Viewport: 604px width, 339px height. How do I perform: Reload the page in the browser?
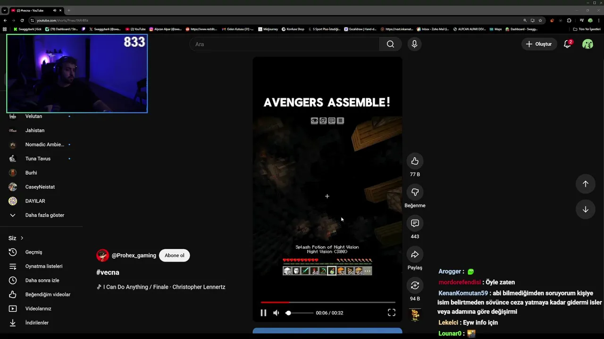point(22,20)
